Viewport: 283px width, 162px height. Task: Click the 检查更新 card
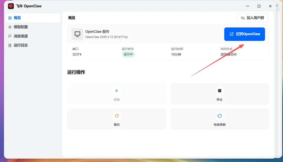click(220, 119)
